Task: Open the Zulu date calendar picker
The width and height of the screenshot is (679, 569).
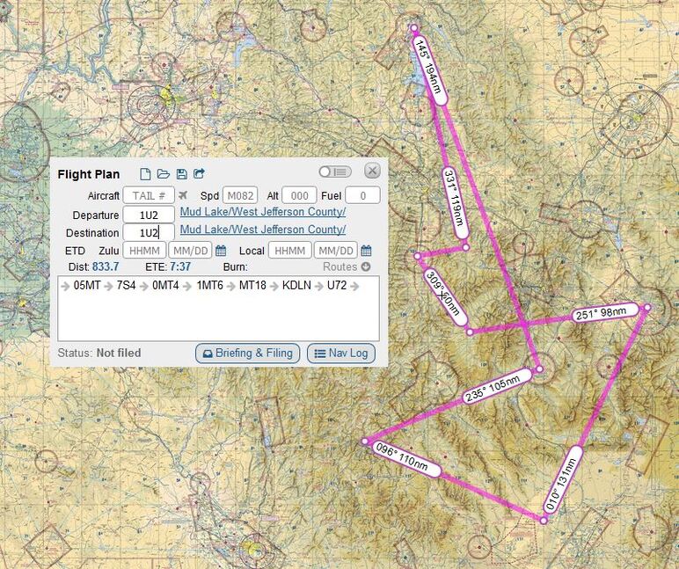Action: (x=222, y=251)
